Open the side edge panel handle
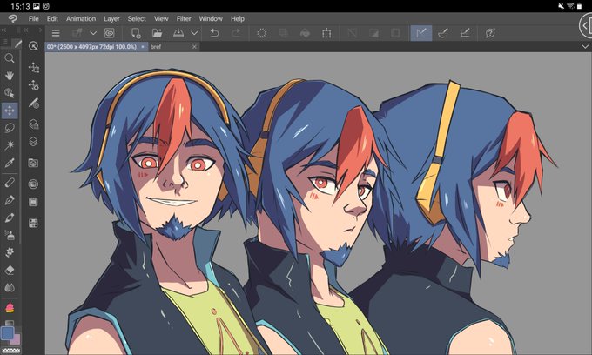The height and width of the screenshot is (355, 592). point(586,25)
